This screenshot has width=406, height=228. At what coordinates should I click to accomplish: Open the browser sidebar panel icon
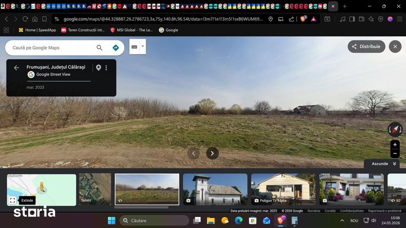[352, 19]
